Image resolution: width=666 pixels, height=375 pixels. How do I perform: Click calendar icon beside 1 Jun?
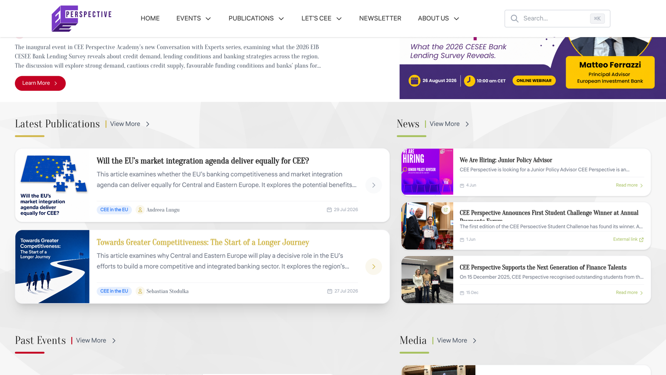point(462,240)
